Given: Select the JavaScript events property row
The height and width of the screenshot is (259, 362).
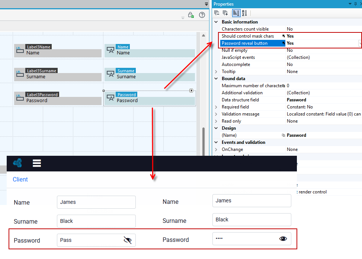Looking at the screenshot, I should 291,57.
